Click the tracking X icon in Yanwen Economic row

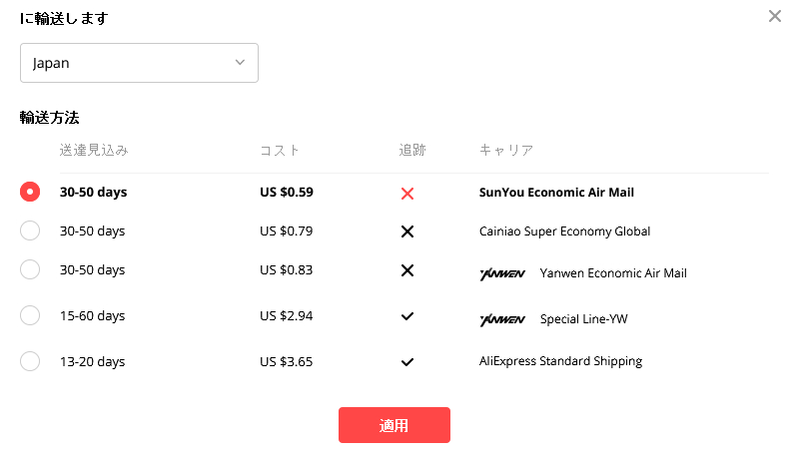coord(407,270)
